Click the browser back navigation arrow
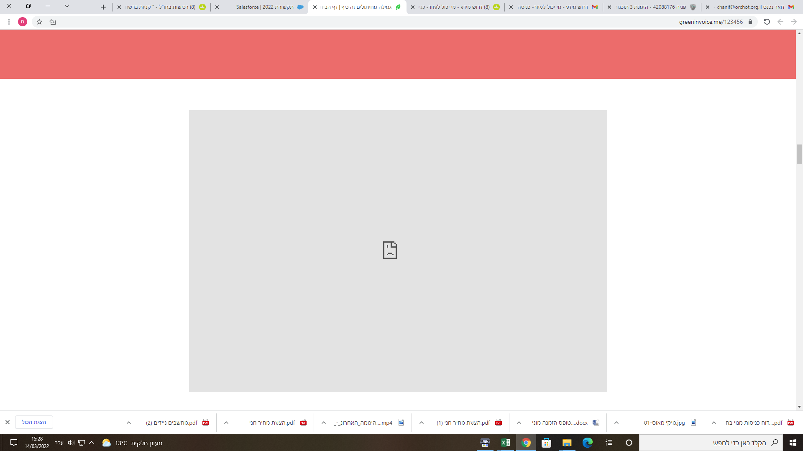 (781, 22)
